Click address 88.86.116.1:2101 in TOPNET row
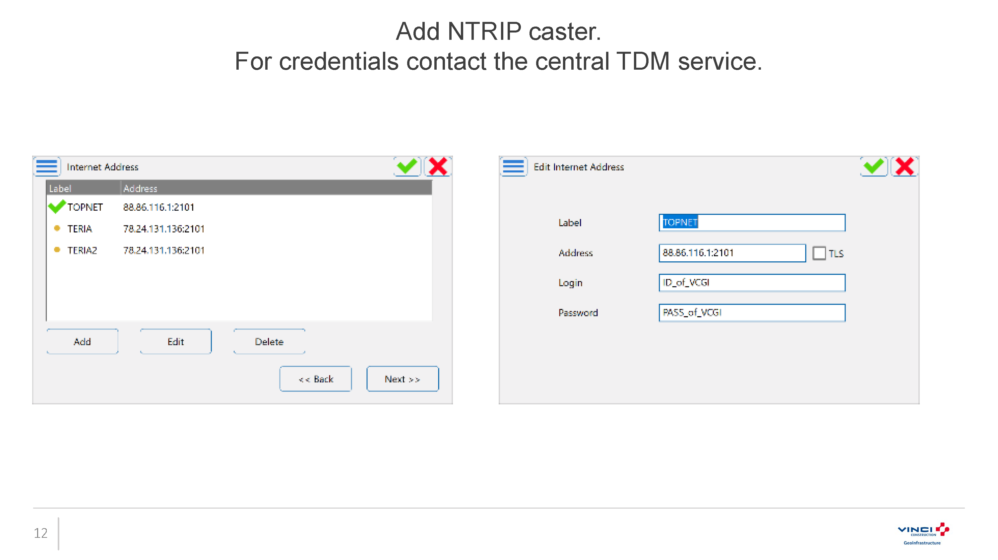The height and width of the screenshot is (560, 998). click(159, 207)
